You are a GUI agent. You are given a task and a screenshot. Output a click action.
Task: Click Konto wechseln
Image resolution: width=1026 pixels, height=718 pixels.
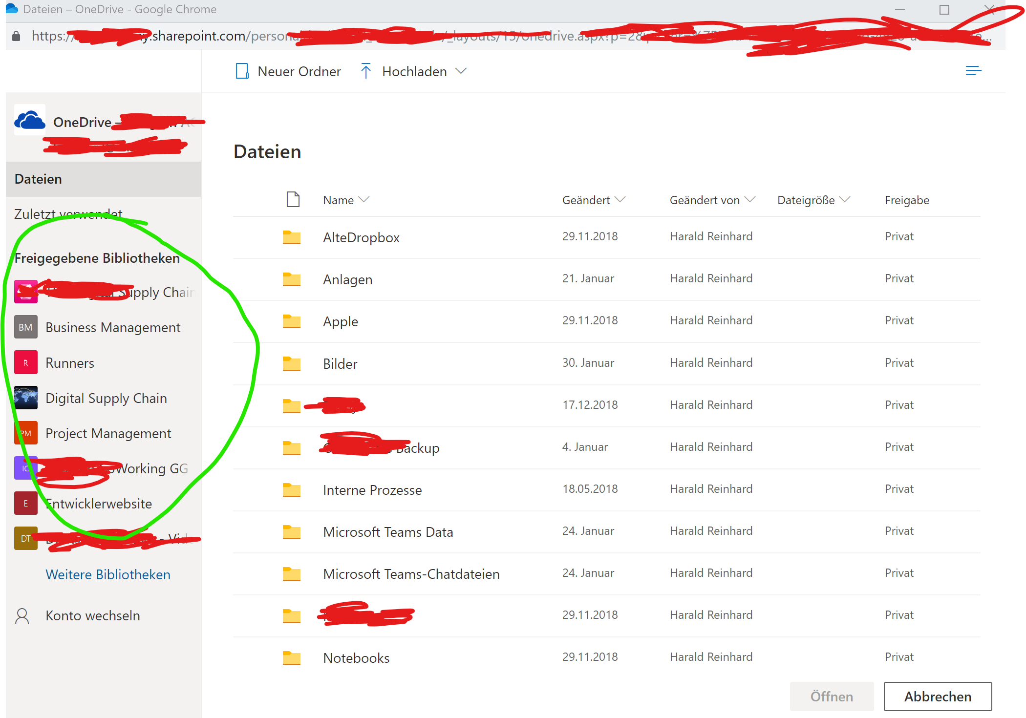pos(93,615)
